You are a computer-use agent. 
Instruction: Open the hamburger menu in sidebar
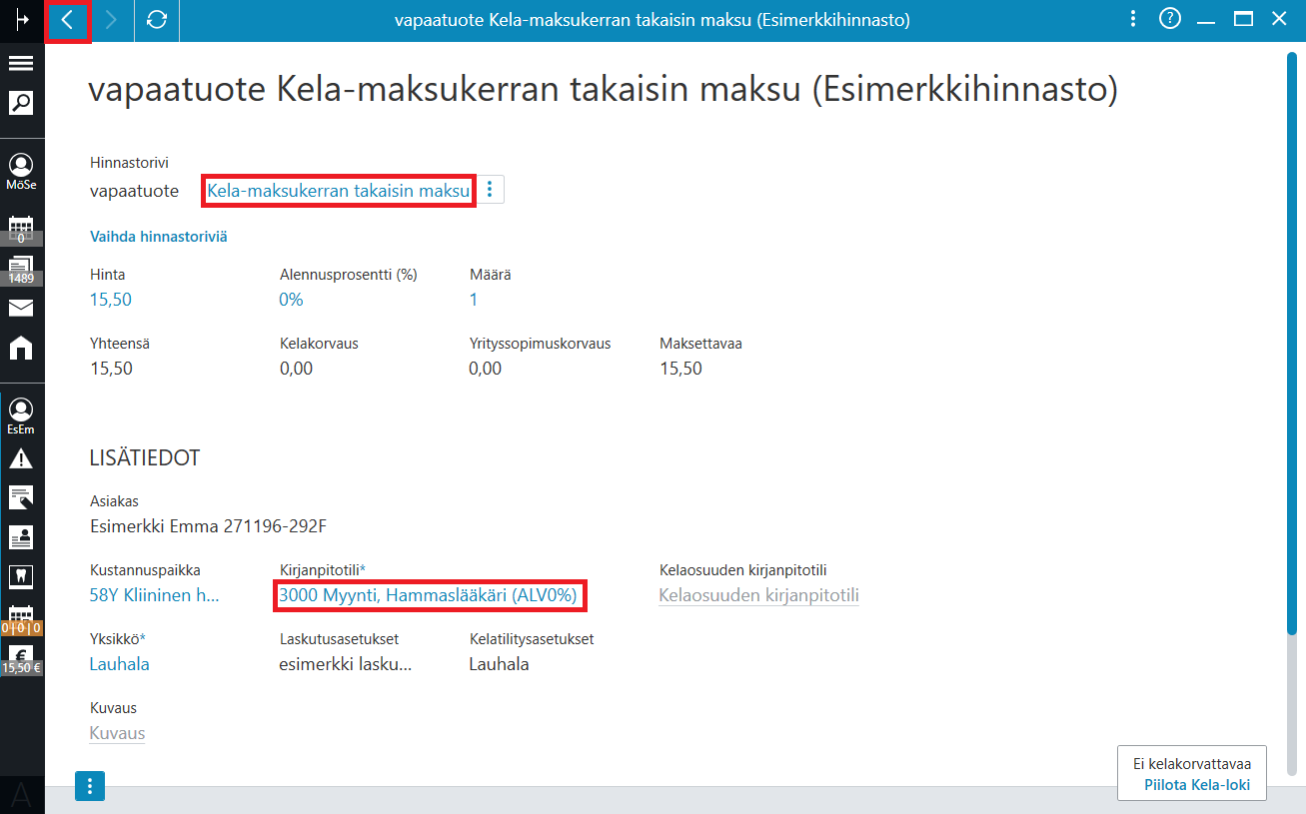[x=21, y=64]
